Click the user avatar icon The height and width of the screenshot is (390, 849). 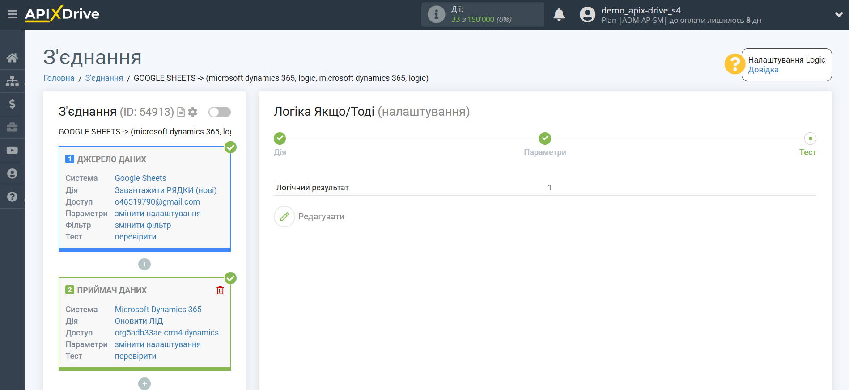[x=587, y=15]
